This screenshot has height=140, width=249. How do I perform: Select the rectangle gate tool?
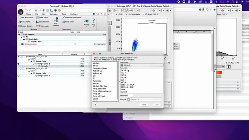point(113,10)
